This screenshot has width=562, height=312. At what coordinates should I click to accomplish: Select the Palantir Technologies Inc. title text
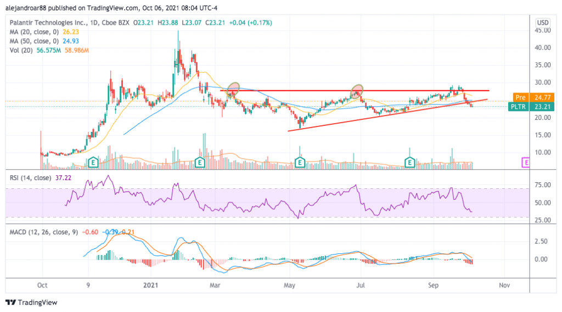[48, 22]
